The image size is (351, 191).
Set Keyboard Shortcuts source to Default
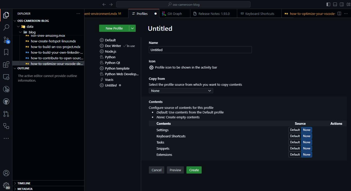click(x=295, y=136)
